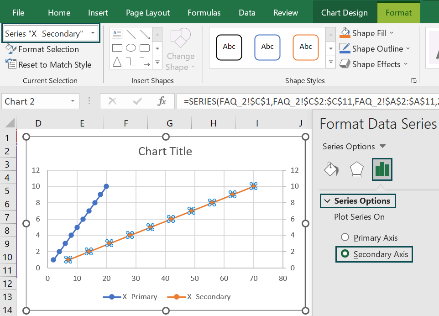Click the Shape Styles dialog launcher

(414, 81)
